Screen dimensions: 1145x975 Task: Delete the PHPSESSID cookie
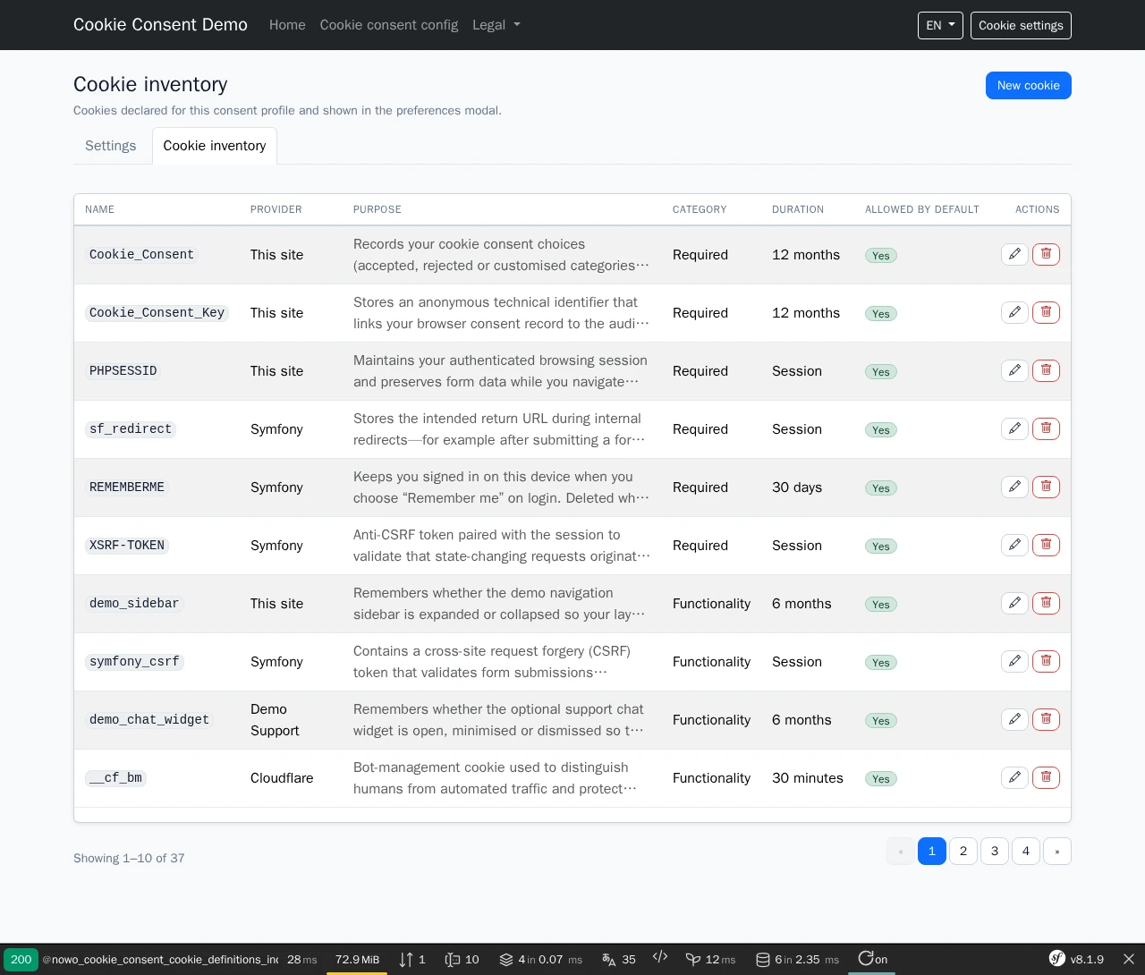tap(1046, 370)
